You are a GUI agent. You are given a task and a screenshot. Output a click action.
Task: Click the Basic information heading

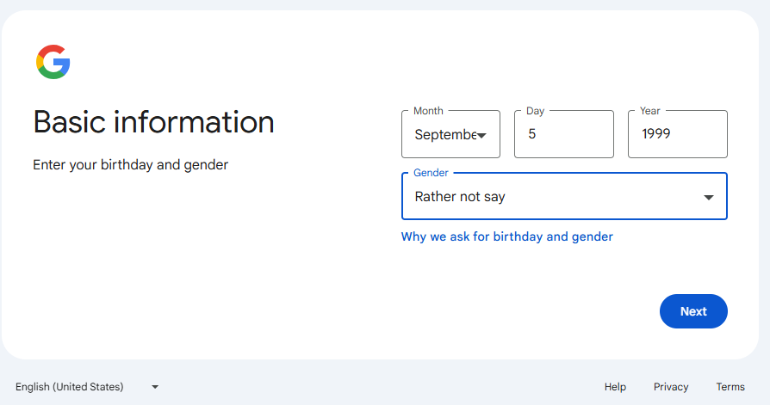(x=153, y=122)
